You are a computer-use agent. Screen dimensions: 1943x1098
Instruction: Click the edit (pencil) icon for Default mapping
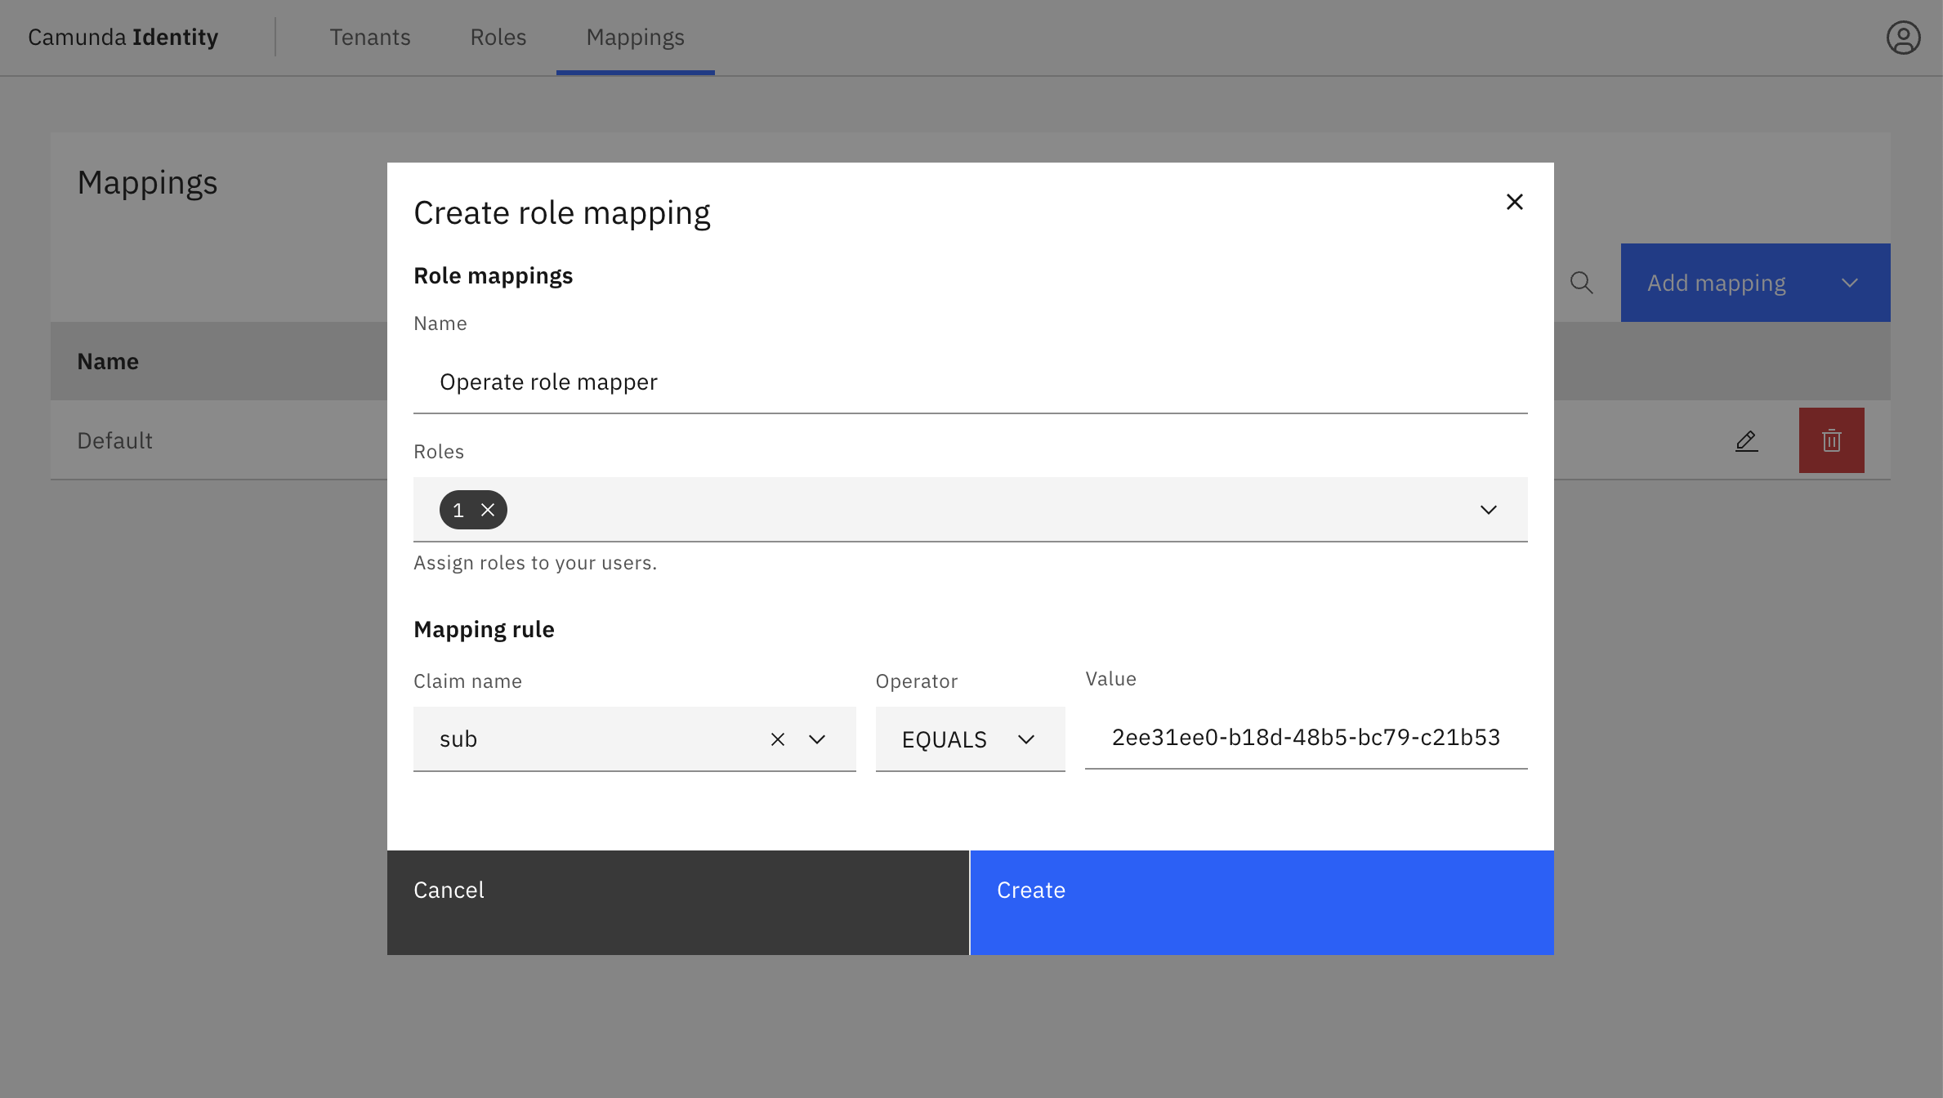[1745, 439]
